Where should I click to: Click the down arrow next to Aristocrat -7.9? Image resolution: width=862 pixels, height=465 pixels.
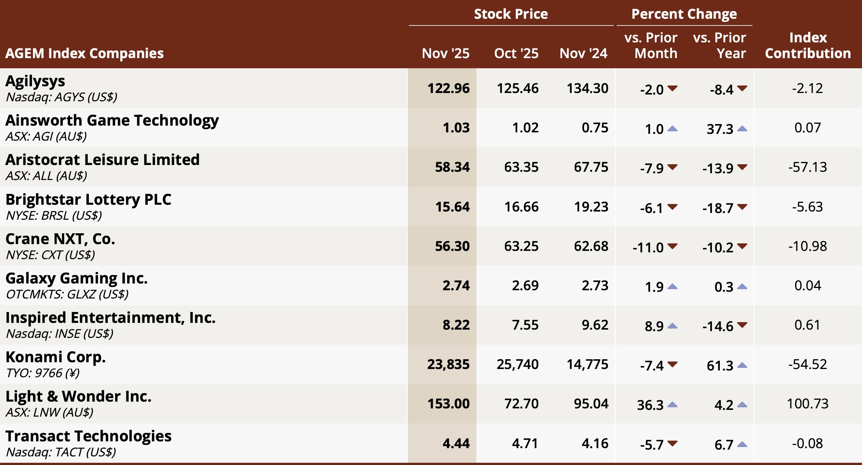click(673, 167)
